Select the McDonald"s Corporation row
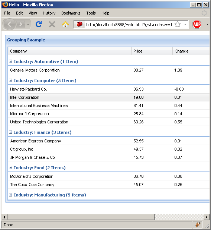This screenshot has width=211, height=230. (x=108, y=176)
